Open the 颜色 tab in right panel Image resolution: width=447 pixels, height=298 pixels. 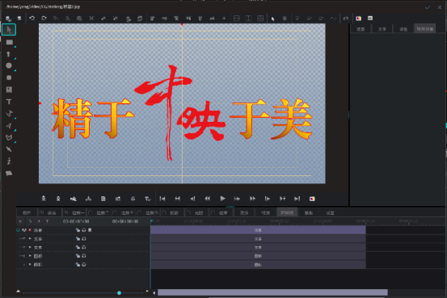click(x=403, y=29)
